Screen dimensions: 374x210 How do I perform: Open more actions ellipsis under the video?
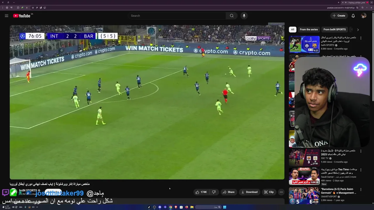point(281,192)
